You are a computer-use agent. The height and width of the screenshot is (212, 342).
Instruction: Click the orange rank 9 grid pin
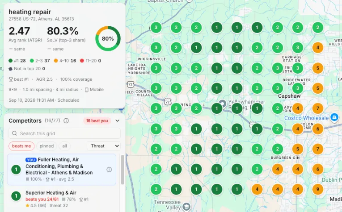tap(317, 189)
